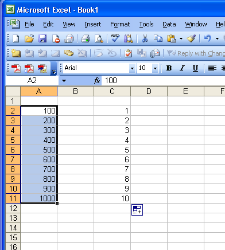Image resolution: width=225 pixels, height=250 pixels.
Task: Click the Delete Comment icon
Action: coord(82,53)
